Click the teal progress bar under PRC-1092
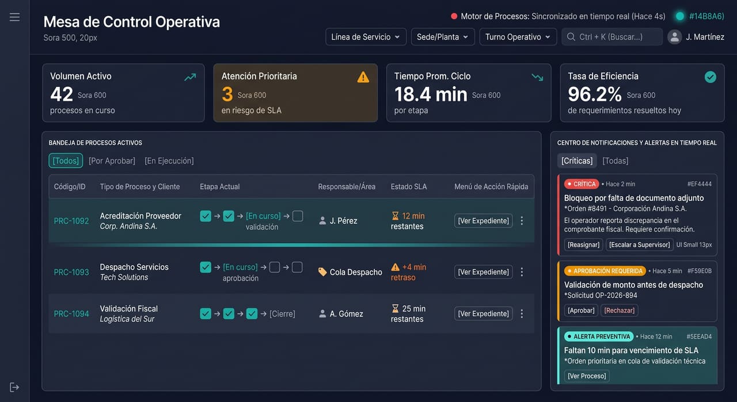The image size is (737, 402). 291,245
